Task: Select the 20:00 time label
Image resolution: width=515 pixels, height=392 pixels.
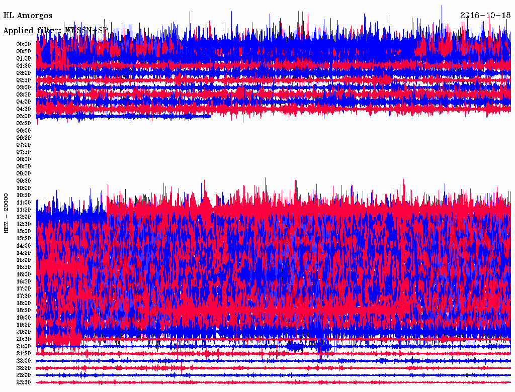Action: pos(24,332)
